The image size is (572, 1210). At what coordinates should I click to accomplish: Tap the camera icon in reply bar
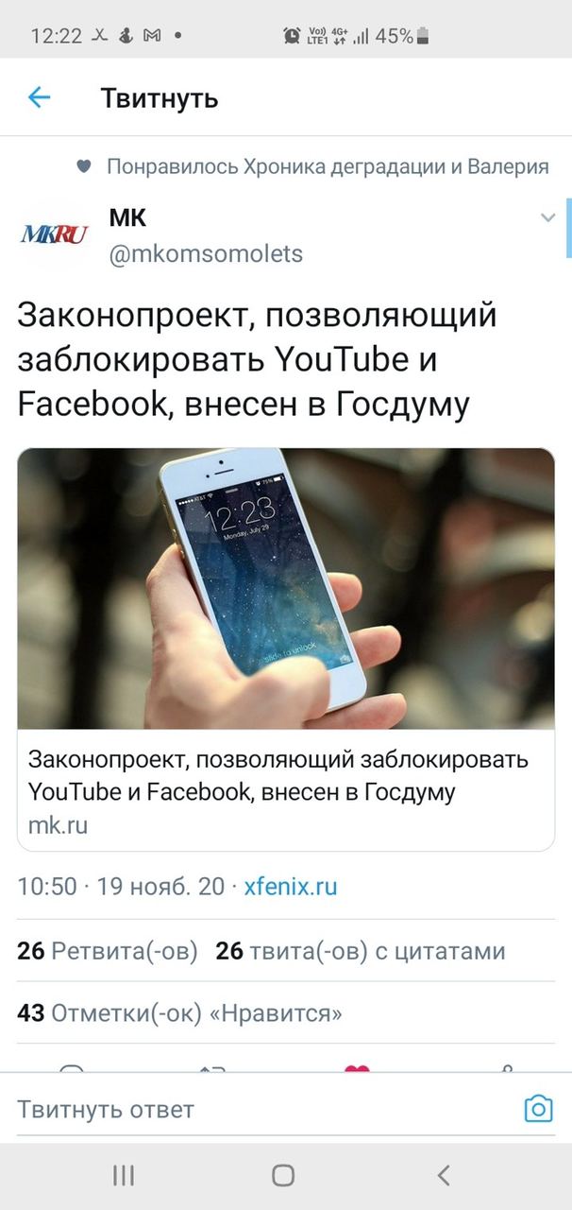click(x=538, y=1108)
